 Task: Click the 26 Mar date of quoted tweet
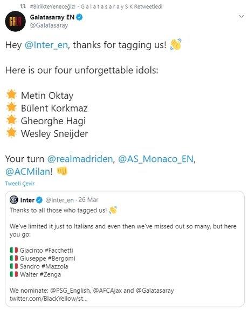click(88, 200)
